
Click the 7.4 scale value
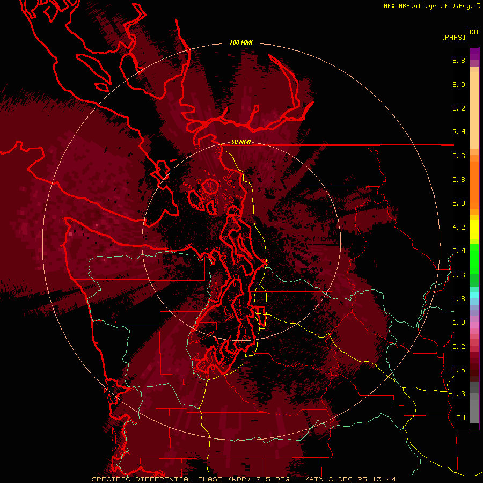459,132
